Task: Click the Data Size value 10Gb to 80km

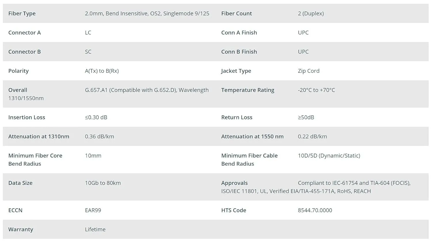Action: click(103, 183)
